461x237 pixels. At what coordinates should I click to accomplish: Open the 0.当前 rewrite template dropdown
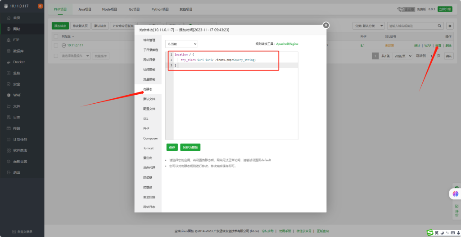click(181, 44)
